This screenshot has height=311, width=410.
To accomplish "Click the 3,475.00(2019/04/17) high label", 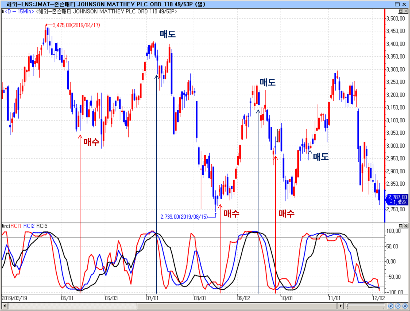I will (x=76, y=25).
